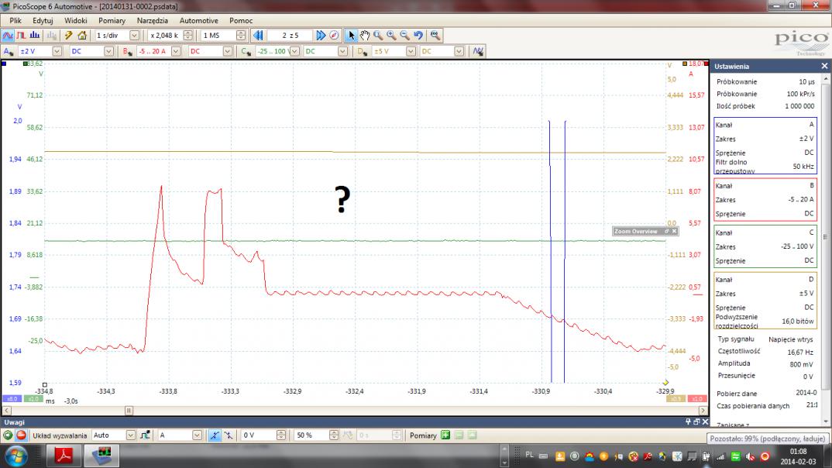
Task: Toggle rising edge trigger
Action: click(215, 435)
